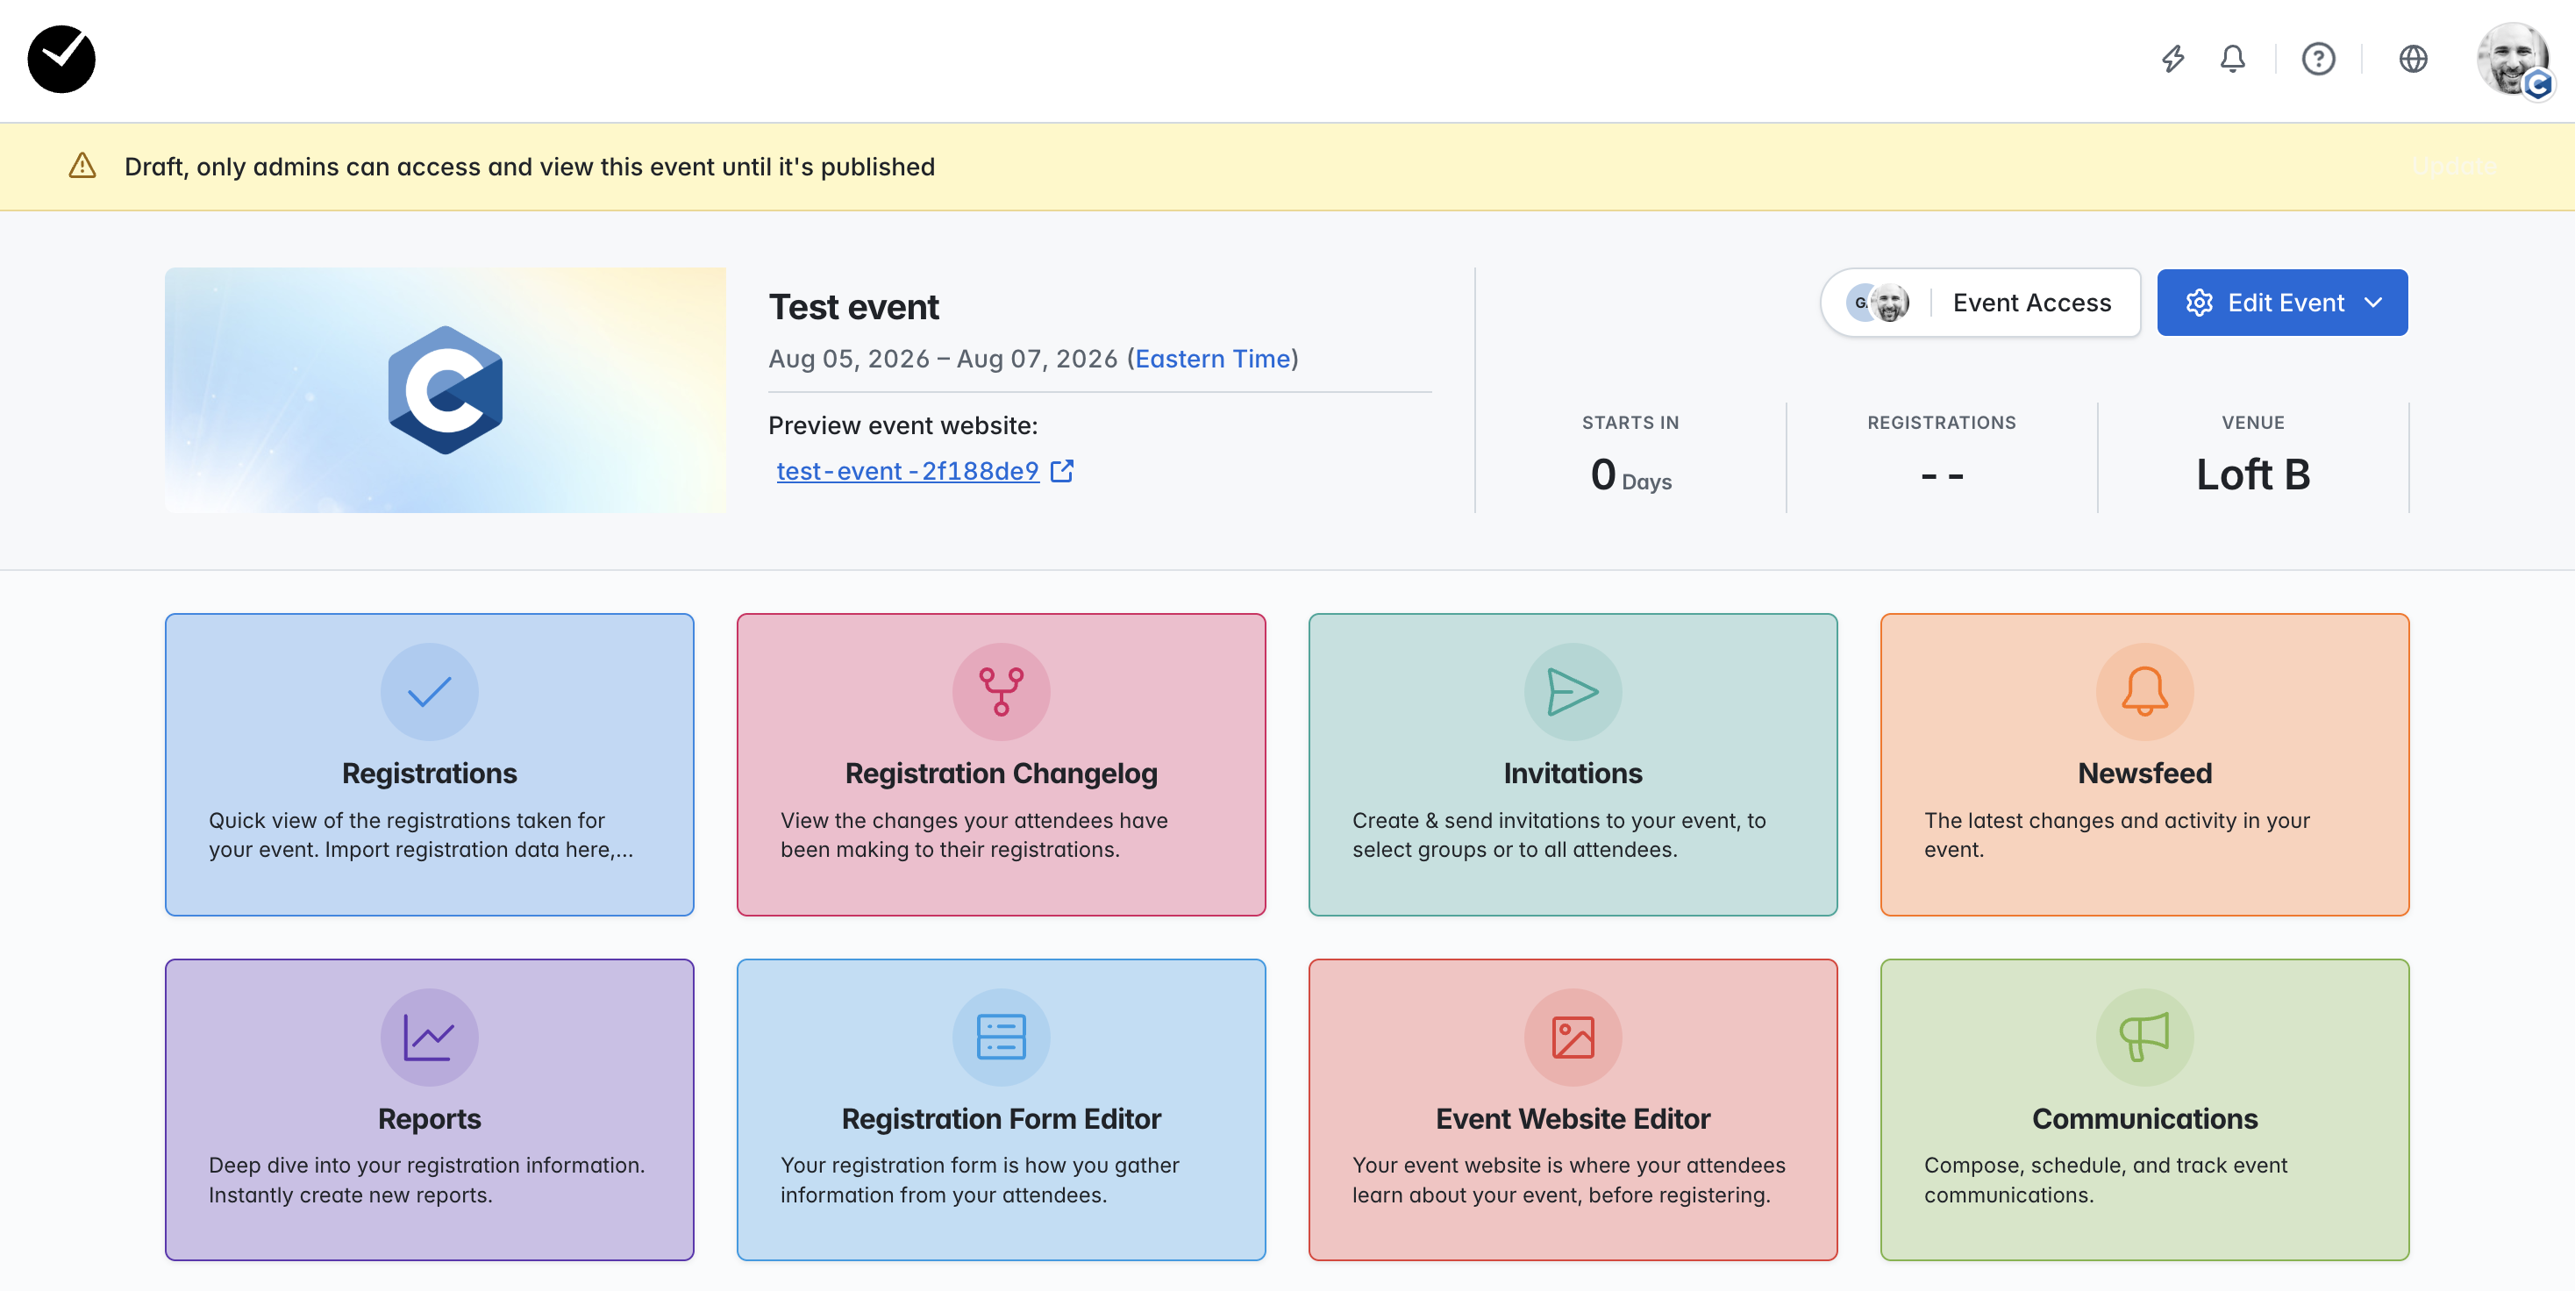Click the draft admin-only banner message
This screenshot has height=1291, width=2575.
(530, 167)
